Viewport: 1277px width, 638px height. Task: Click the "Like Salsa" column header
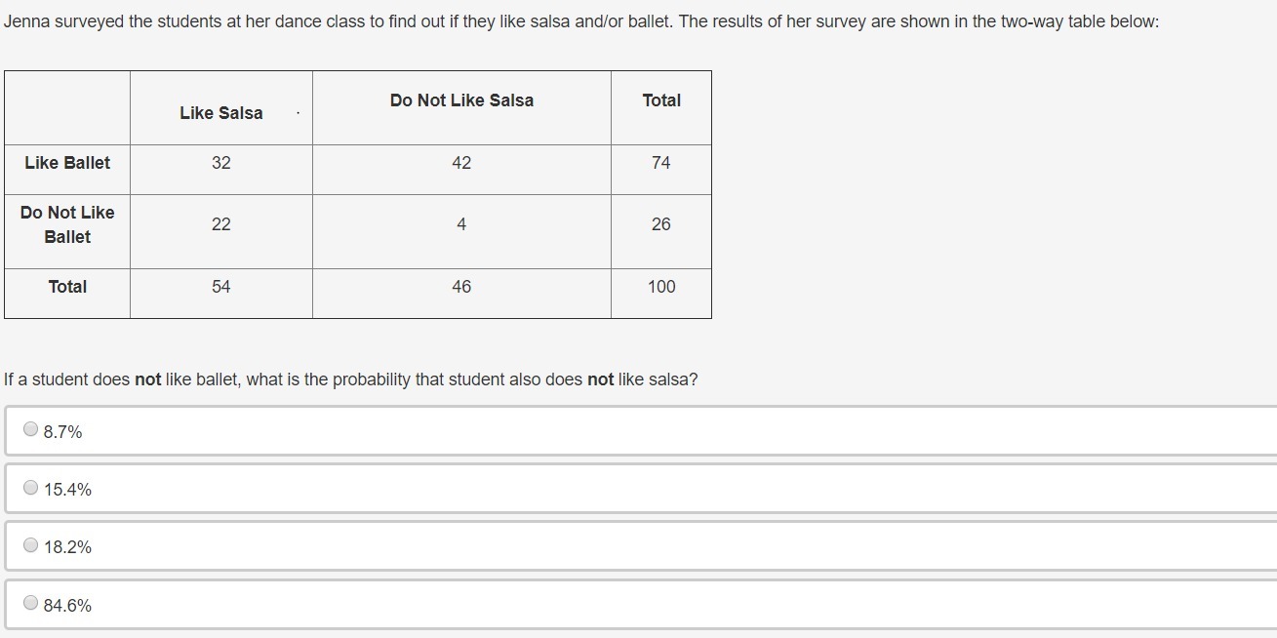[221, 113]
